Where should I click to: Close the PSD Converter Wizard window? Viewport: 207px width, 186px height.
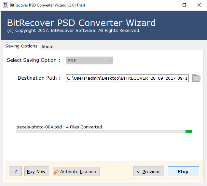pyautogui.click(x=199, y=5)
